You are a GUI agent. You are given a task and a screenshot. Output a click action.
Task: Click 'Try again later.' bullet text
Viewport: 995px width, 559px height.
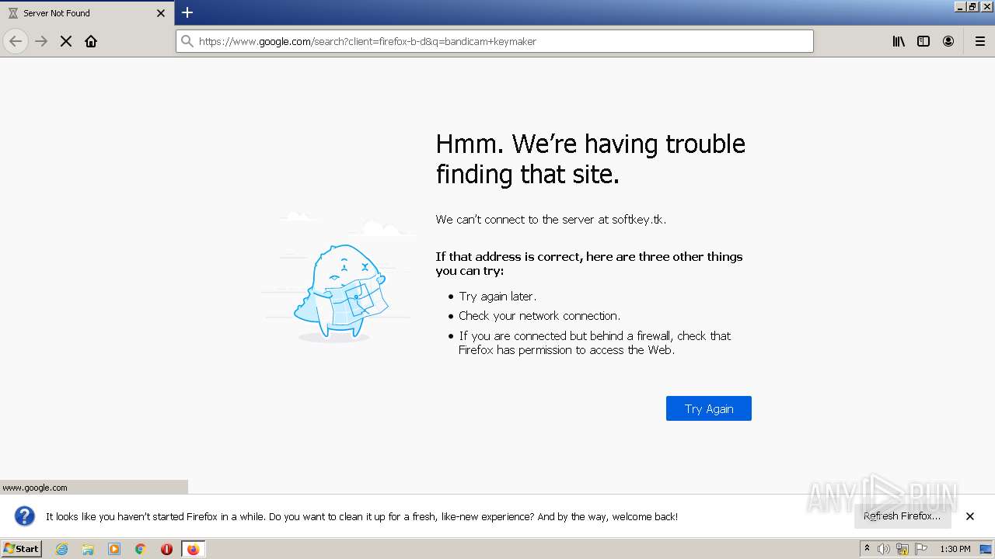pos(497,297)
